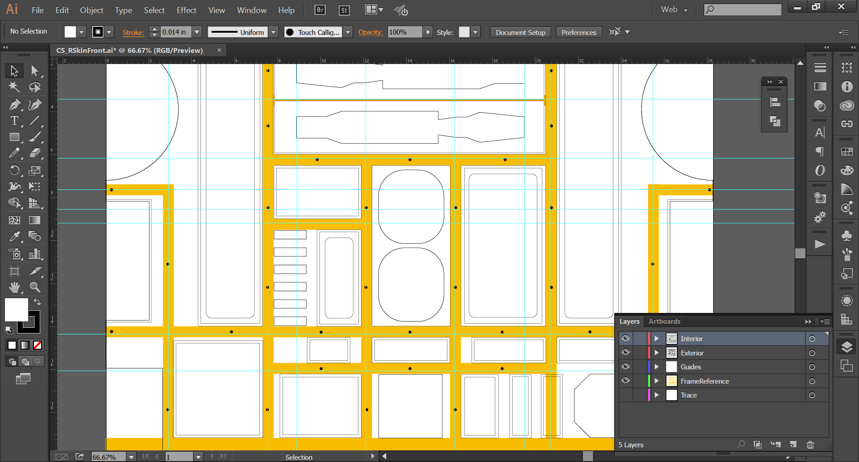Open Adobe Bridge from the Br icon
The height and width of the screenshot is (462, 859).
click(320, 10)
